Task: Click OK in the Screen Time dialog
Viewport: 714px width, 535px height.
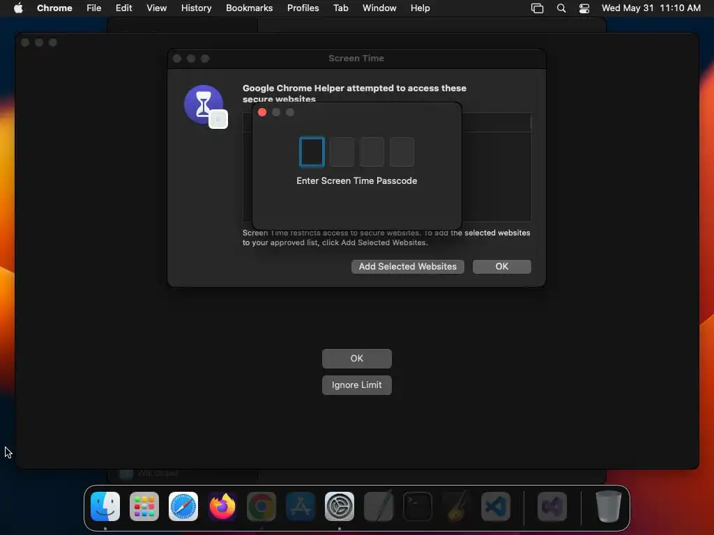Action: (502, 267)
